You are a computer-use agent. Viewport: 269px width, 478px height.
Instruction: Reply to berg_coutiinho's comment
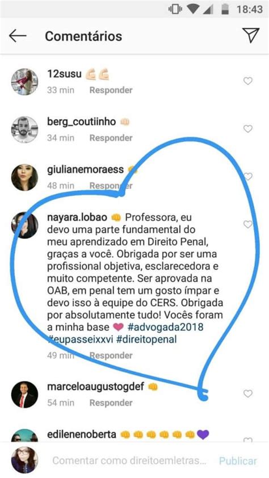click(111, 138)
